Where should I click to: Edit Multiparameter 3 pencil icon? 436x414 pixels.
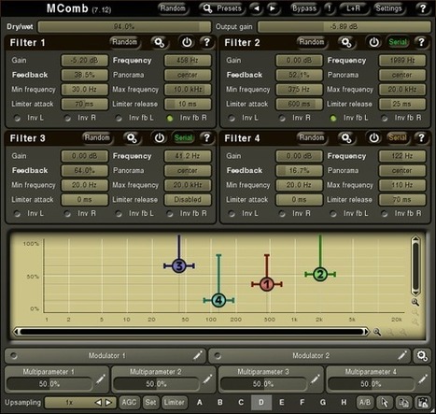[315, 379]
